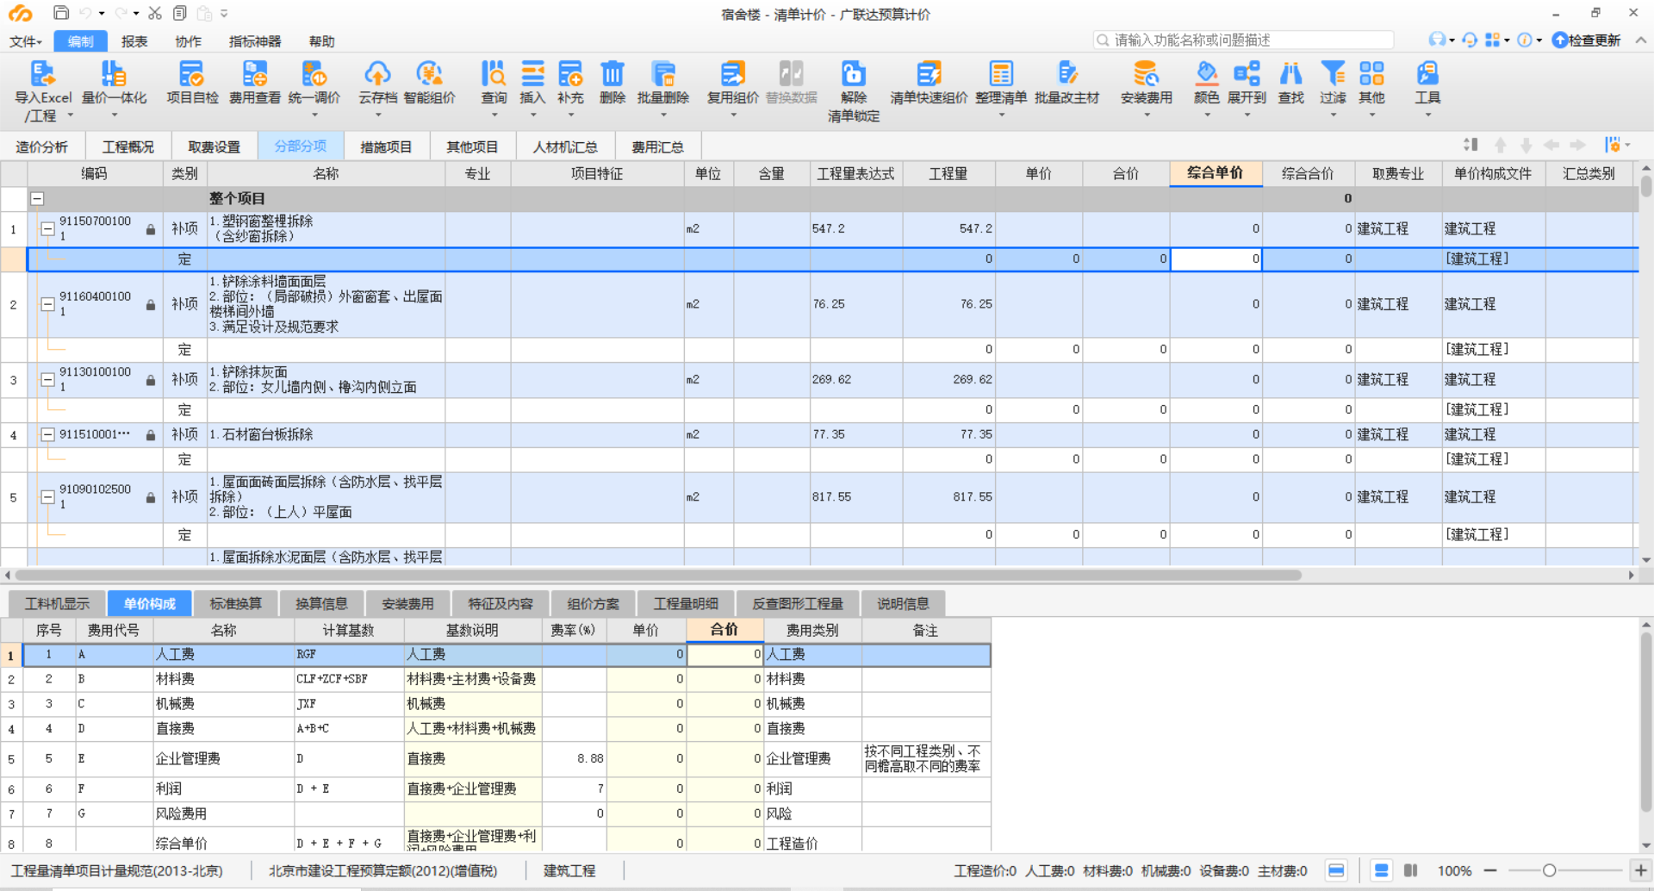The image size is (1654, 891).
Task: Collapse the 石材窗台板拆除 row
Action: [x=48, y=435]
